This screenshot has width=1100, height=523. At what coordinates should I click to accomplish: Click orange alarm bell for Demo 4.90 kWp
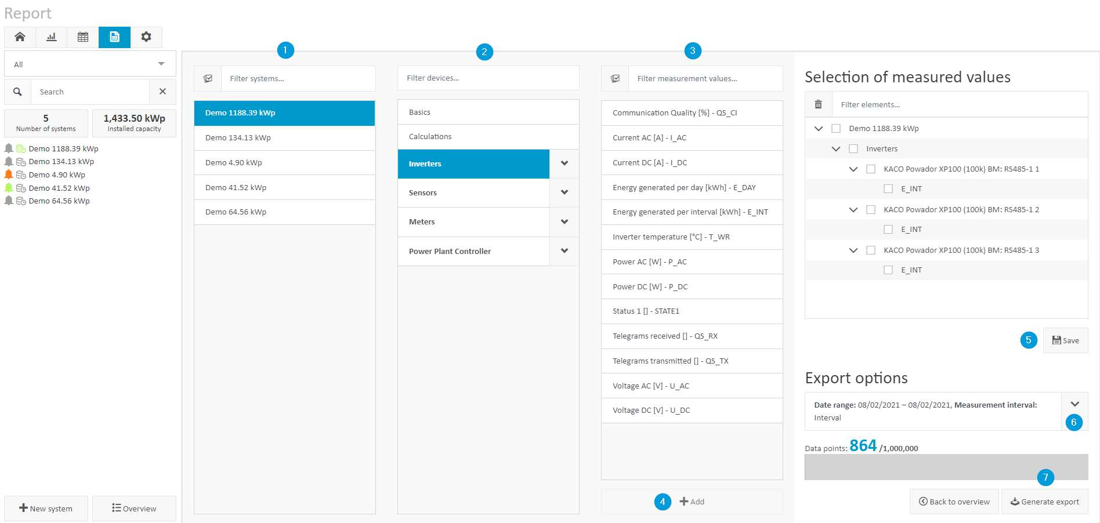click(9, 175)
